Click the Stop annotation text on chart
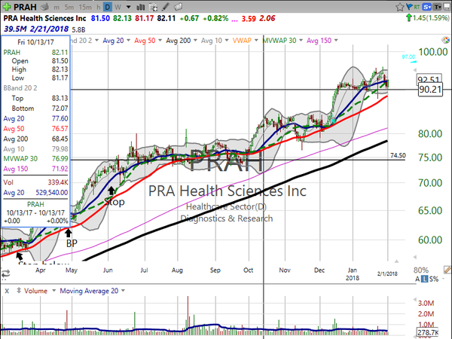The image size is (452, 339). tap(115, 202)
